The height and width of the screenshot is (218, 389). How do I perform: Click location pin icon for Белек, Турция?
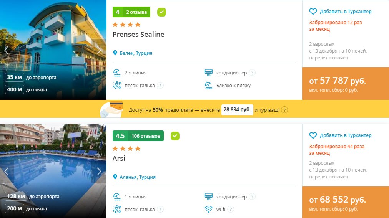[115, 53]
